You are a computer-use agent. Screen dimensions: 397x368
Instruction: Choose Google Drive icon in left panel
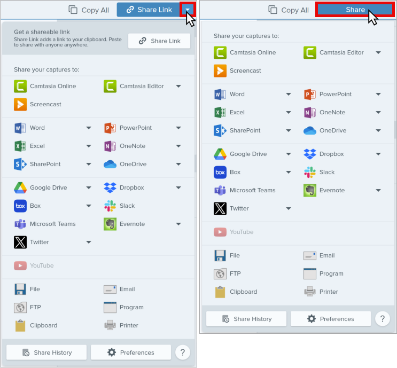click(x=20, y=188)
